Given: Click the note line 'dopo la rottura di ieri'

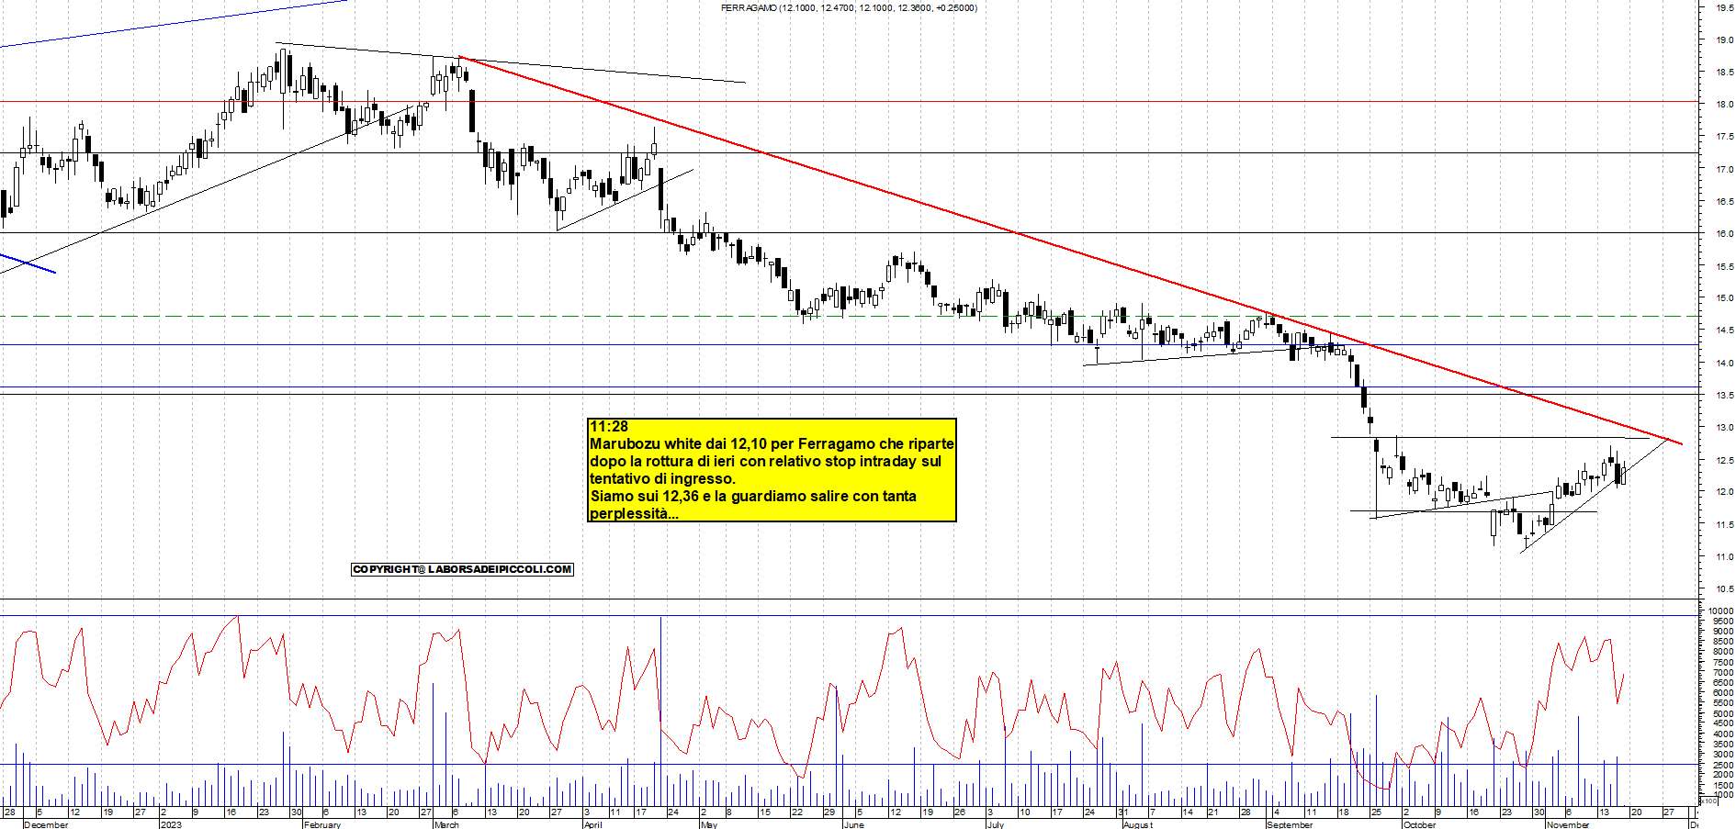Looking at the screenshot, I should [765, 461].
